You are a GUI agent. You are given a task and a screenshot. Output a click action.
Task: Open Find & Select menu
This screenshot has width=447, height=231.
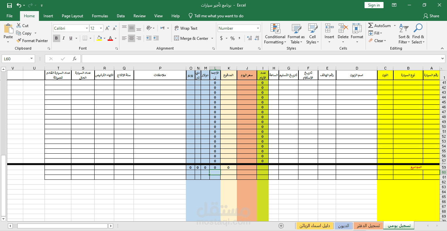click(x=418, y=34)
